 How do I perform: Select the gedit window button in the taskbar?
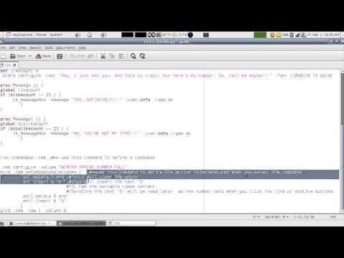click(82, 223)
